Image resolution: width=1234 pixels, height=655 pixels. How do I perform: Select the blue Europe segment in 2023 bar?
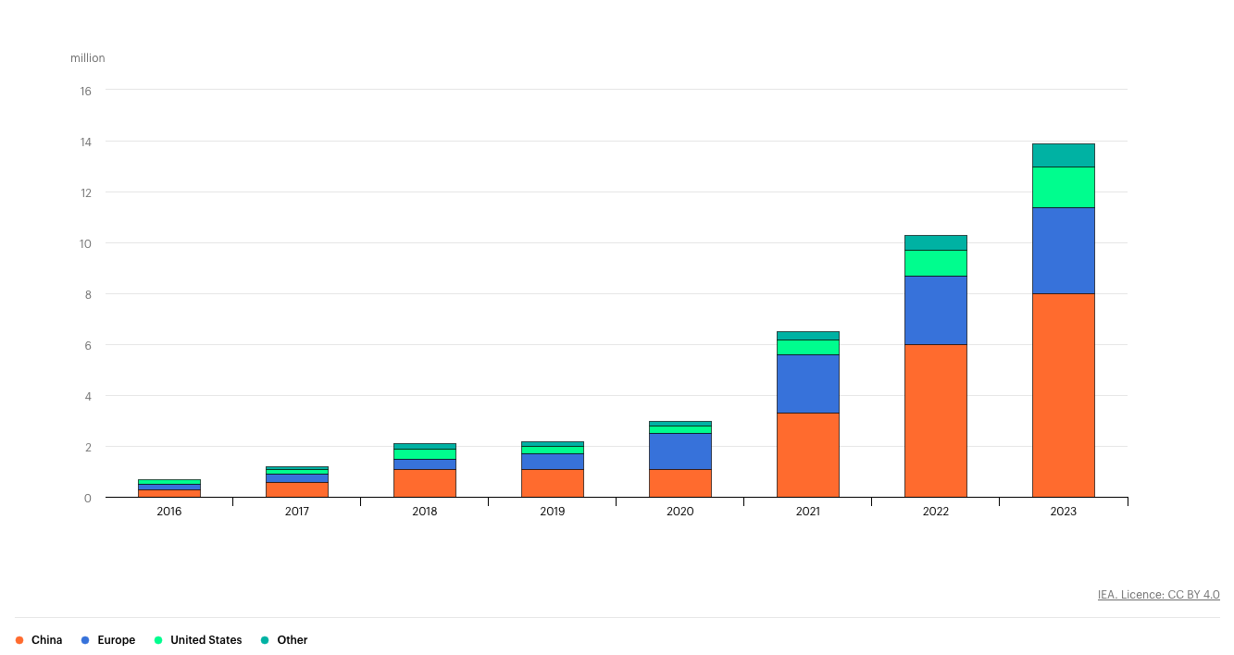click(x=1063, y=251)
